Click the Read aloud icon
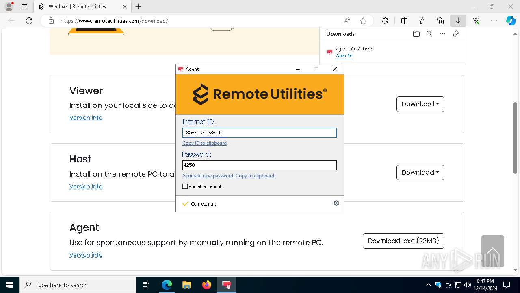The image size is (520, 293). pos(347,21)
